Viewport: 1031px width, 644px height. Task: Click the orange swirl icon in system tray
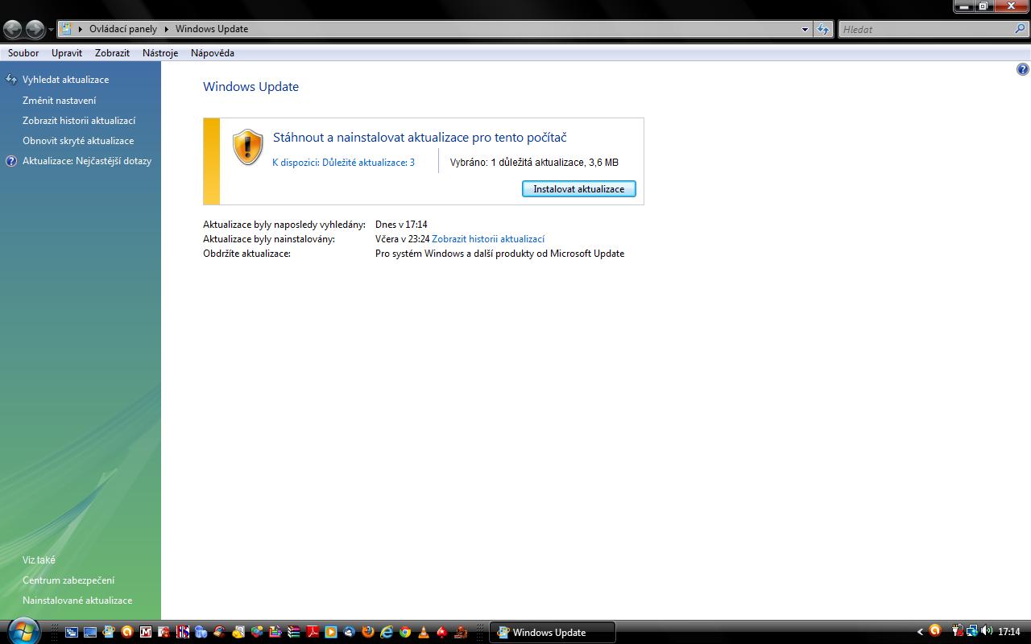[935, 631]
